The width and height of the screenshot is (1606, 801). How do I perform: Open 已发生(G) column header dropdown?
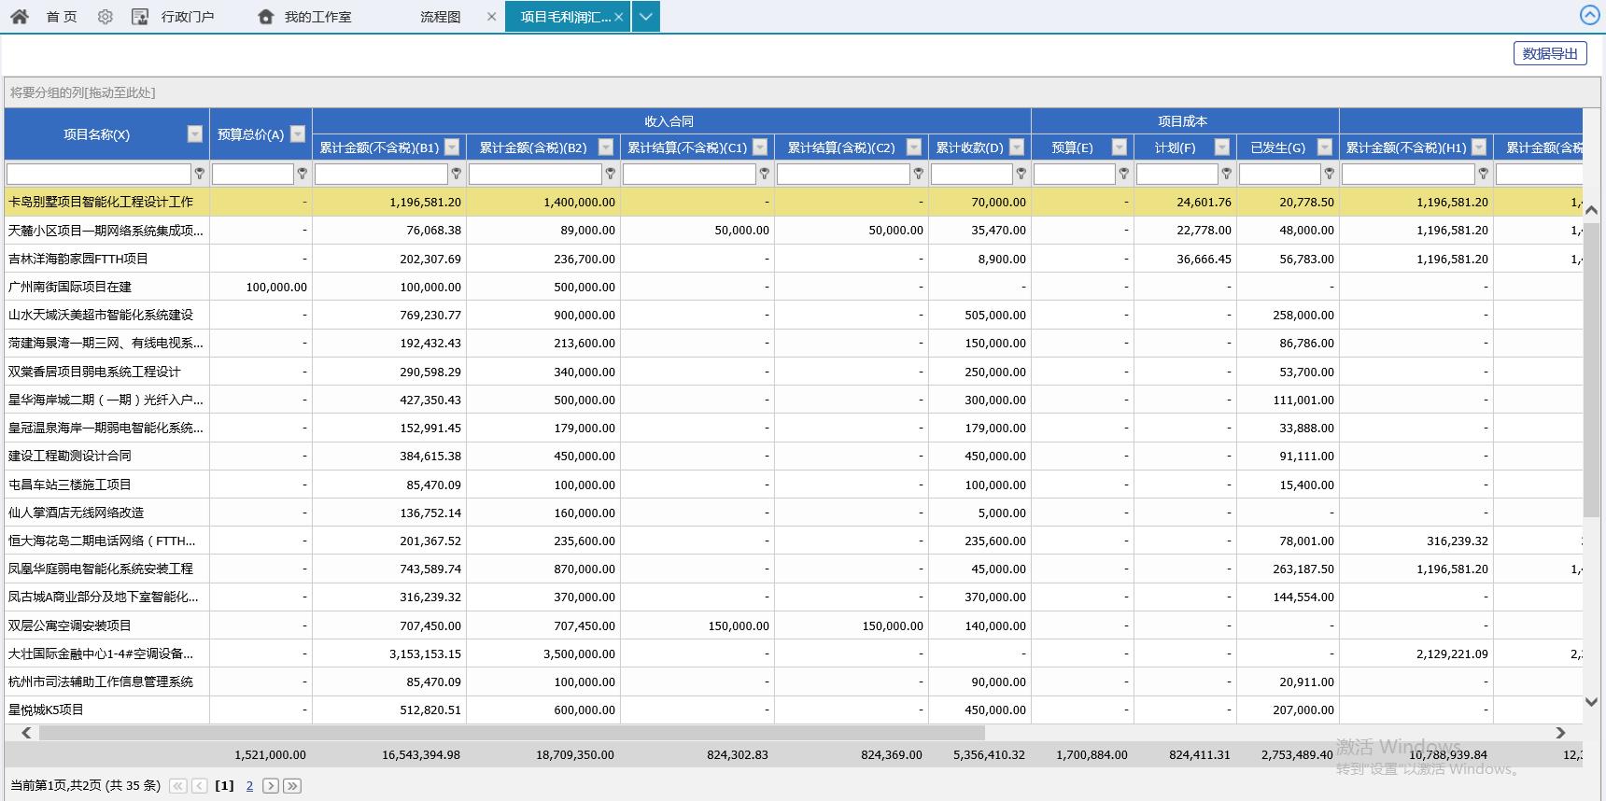point(1324,148)
